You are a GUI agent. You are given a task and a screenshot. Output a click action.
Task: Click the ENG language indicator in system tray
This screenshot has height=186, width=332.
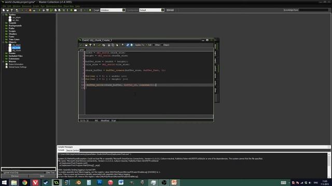click(x=316, y=182)
